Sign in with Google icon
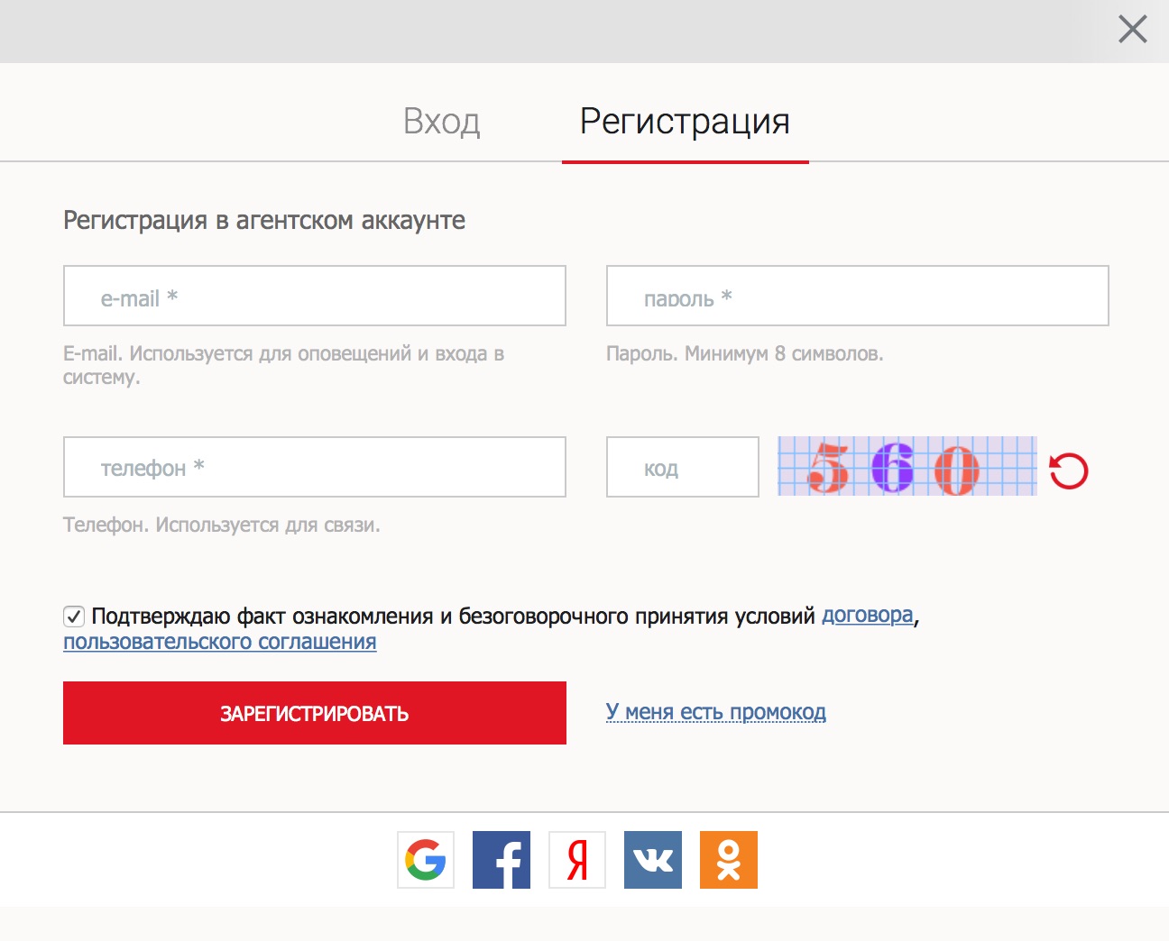The image size is (1169, 941). coord(426,860)
